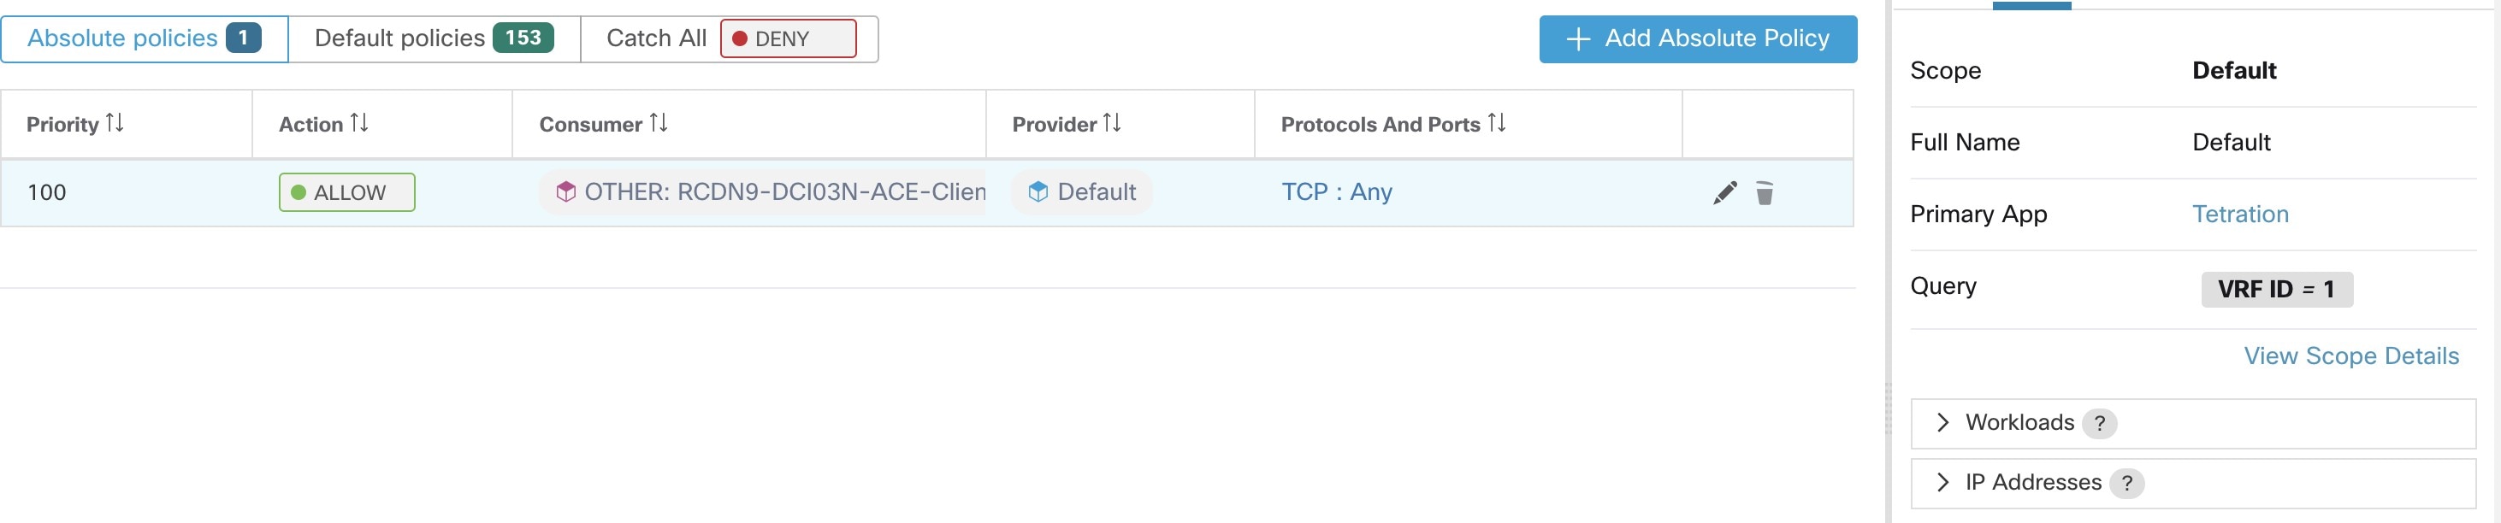
Task: Toggle the Catch All DENY setting
Action: pyautogui.click(x=789, y=38)
